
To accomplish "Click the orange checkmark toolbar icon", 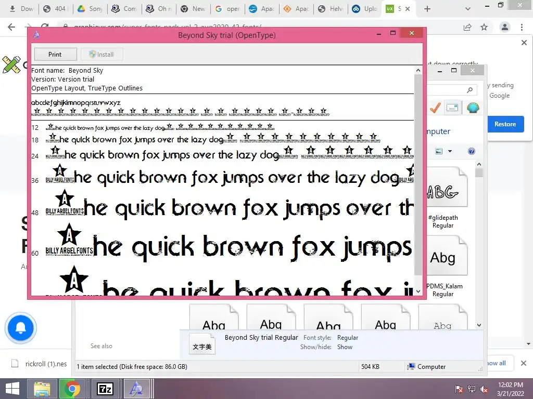I will [435, 108].
